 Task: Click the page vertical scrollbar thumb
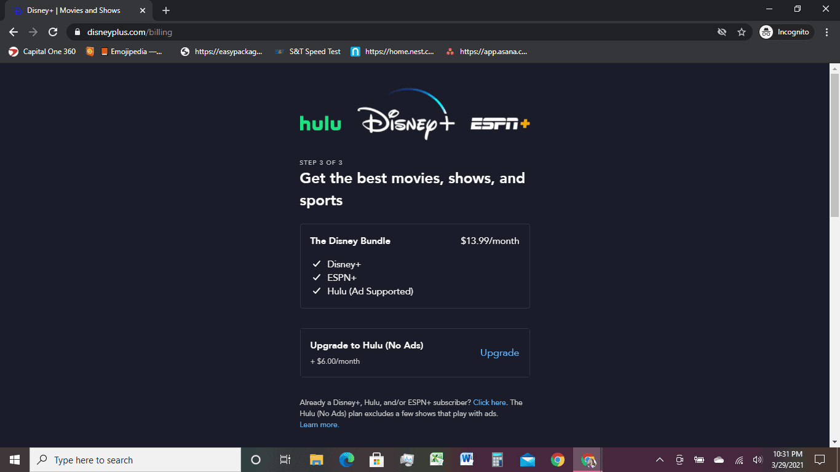[834, 144]
